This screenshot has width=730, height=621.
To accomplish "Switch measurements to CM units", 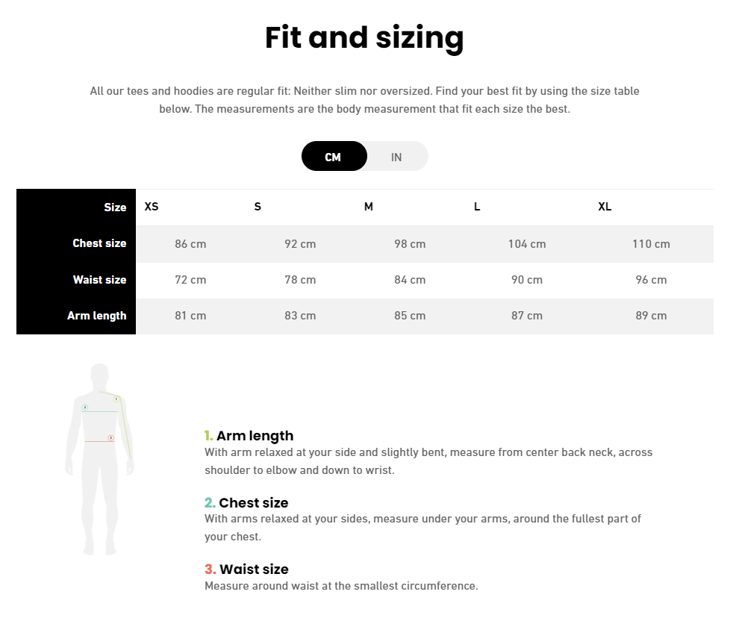I will [x=334, y=157].
